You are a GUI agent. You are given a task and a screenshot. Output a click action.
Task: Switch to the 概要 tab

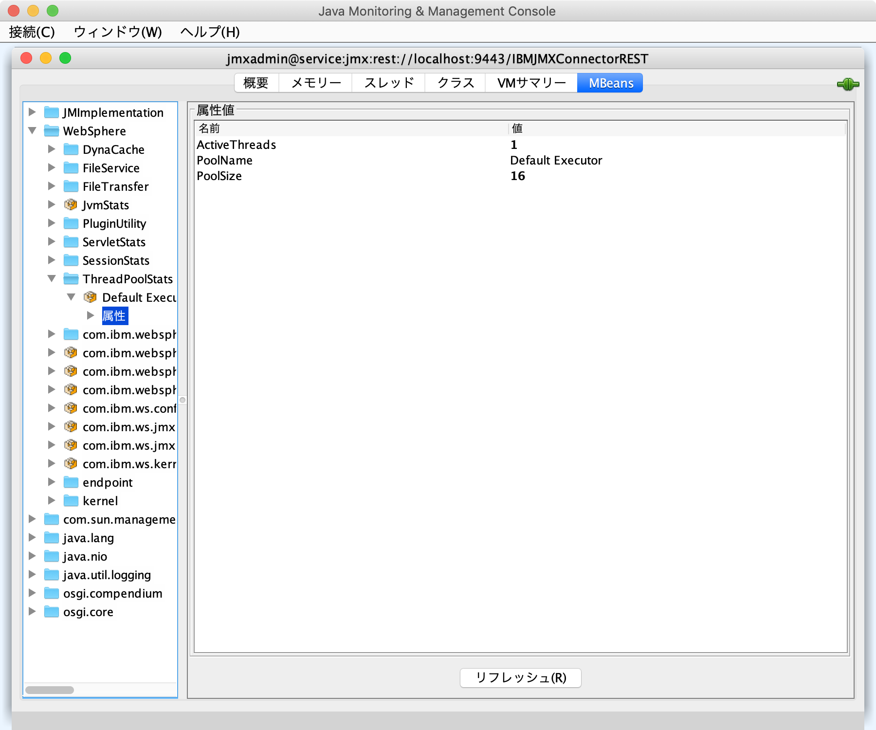coord(256,83)
